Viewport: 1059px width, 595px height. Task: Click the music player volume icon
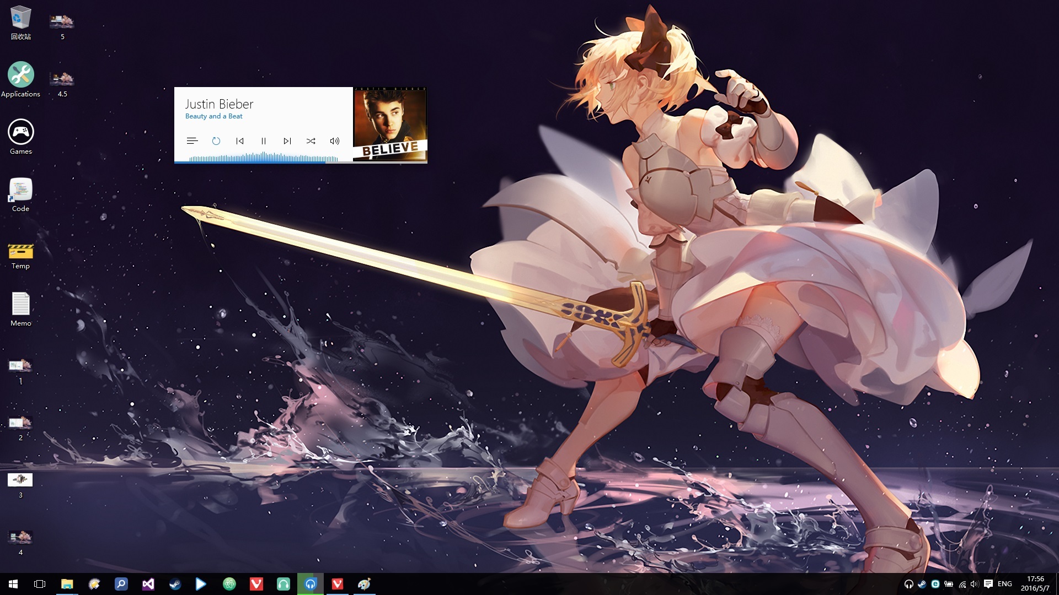pos(335,141)
